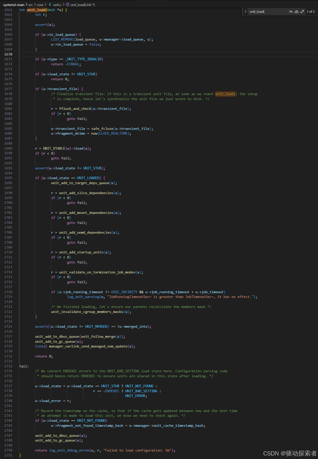Expand the replace field with the find chevron
The width and height of the screenshot is (318, 459).
click(245, 12)
